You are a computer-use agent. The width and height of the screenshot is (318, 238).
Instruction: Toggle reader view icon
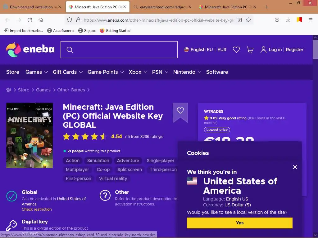(240, 20)
